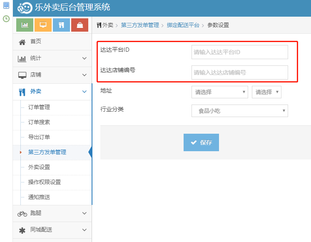This screenshot has height=242, width=311.
Task: Expand the 同城配送 menu chevron
Action: [x=85, y=230]
